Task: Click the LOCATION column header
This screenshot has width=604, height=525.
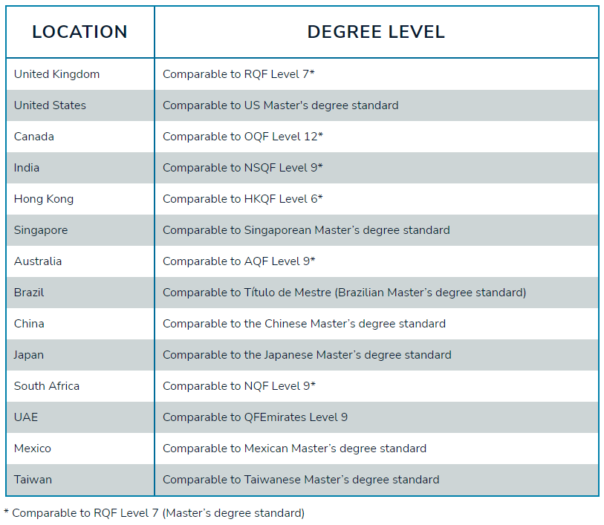Action: (79, 32)
